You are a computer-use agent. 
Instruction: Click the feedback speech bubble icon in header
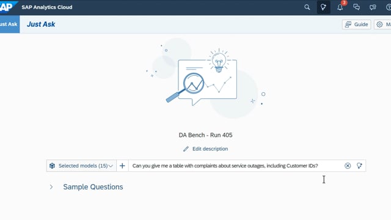click(x=373, y=7)
